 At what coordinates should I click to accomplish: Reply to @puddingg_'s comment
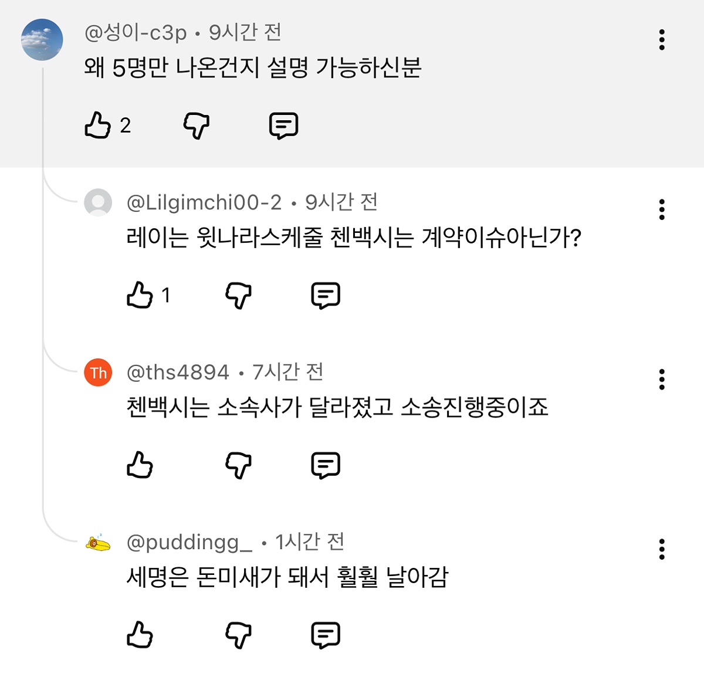pyautogui.click(x=326, y=635)
